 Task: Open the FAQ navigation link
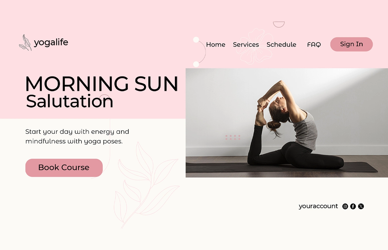tap(314, 45)
